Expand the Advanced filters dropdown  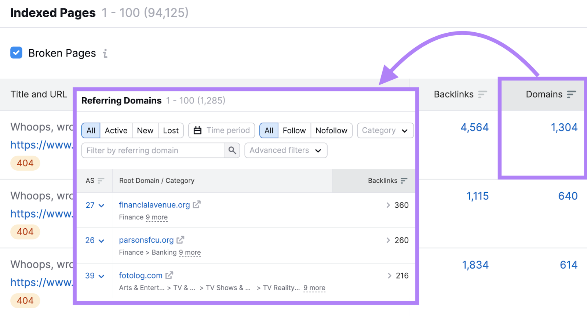point(285,150)
